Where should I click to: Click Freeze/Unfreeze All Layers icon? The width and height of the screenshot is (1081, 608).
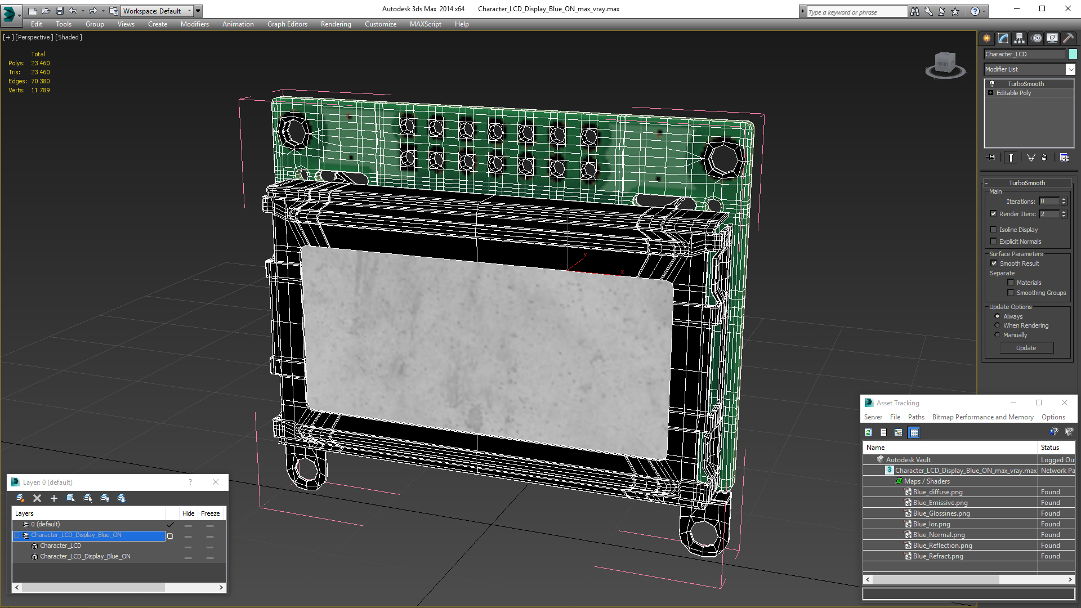[122, 498]
